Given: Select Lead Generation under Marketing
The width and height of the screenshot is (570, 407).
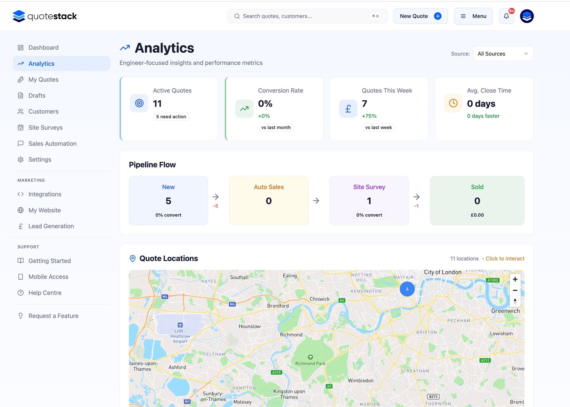Looking at the screenshot, I should pyautogui.click(x=51, y=226).
